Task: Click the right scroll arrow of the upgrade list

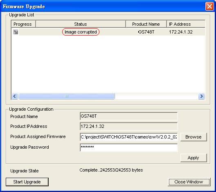Action: (x=202, y=96)
